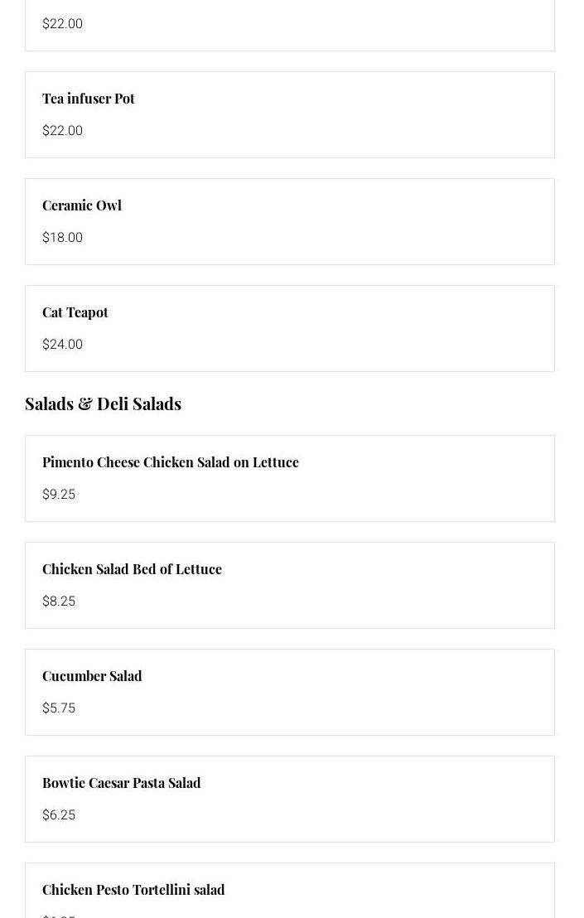
Task: Open the Cucumber Salad item
Action: (92, 676)
